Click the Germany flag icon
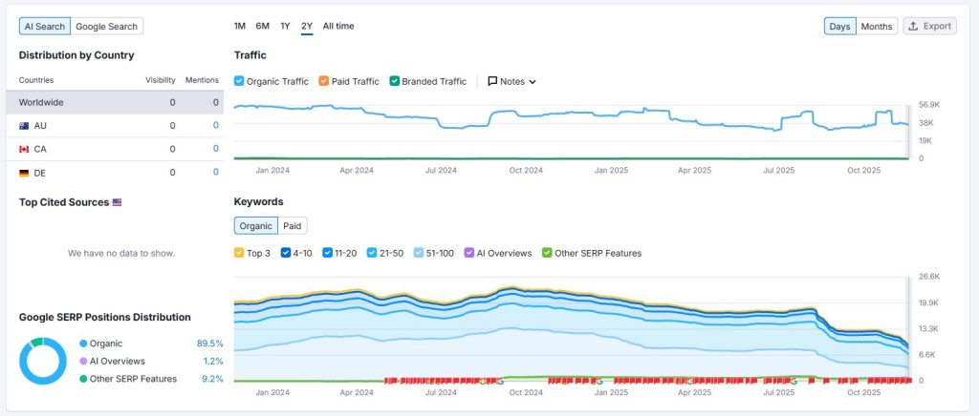 pos(24,173)
